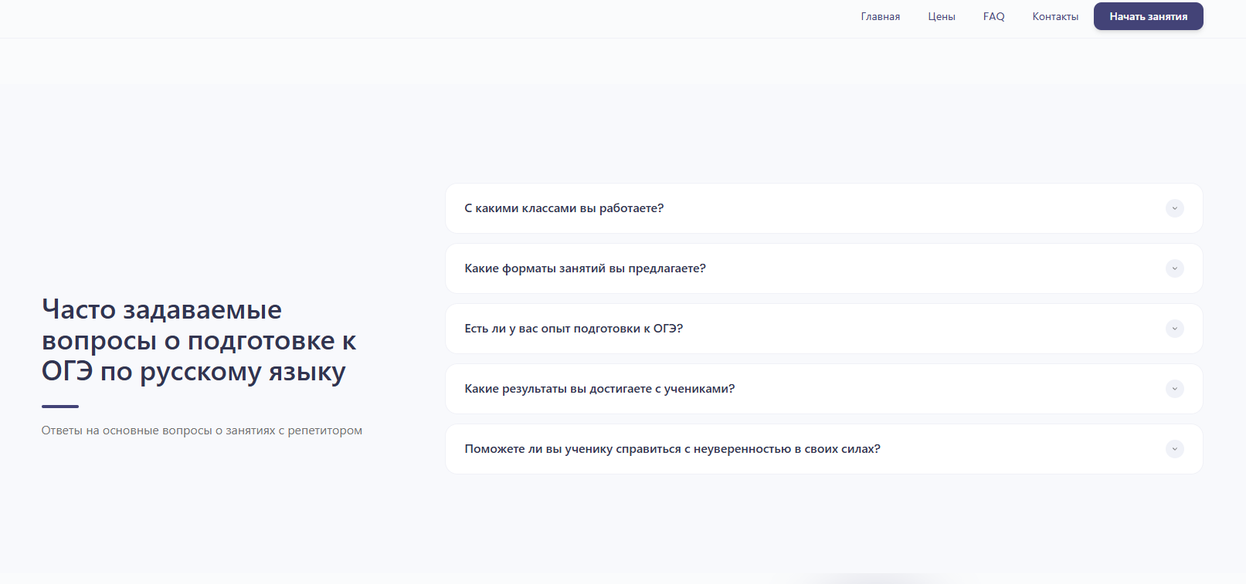
Task: Click chevron icon beside lesson formats question
Action: [1174, 268]
